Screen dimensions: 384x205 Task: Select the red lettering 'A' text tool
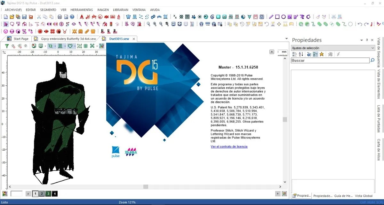pyautogui.click(x=82, y=17)
